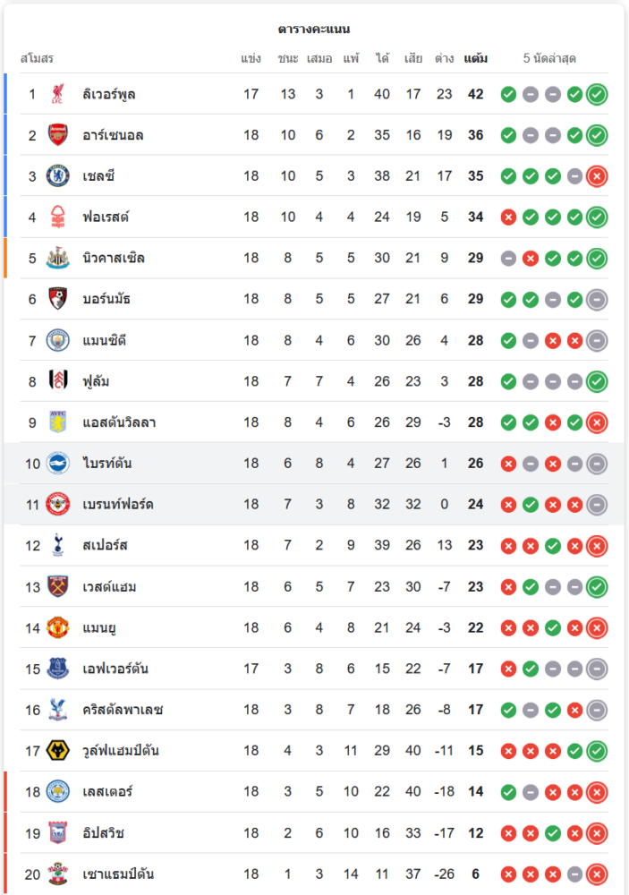Click the Crystal Palace crest icon

58,710
